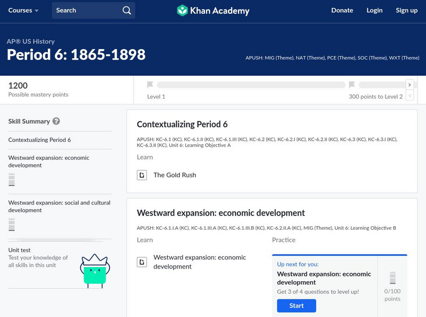Click into the Search input field
The width and height of the screenshot is (426, 317).
coord(85,10)
